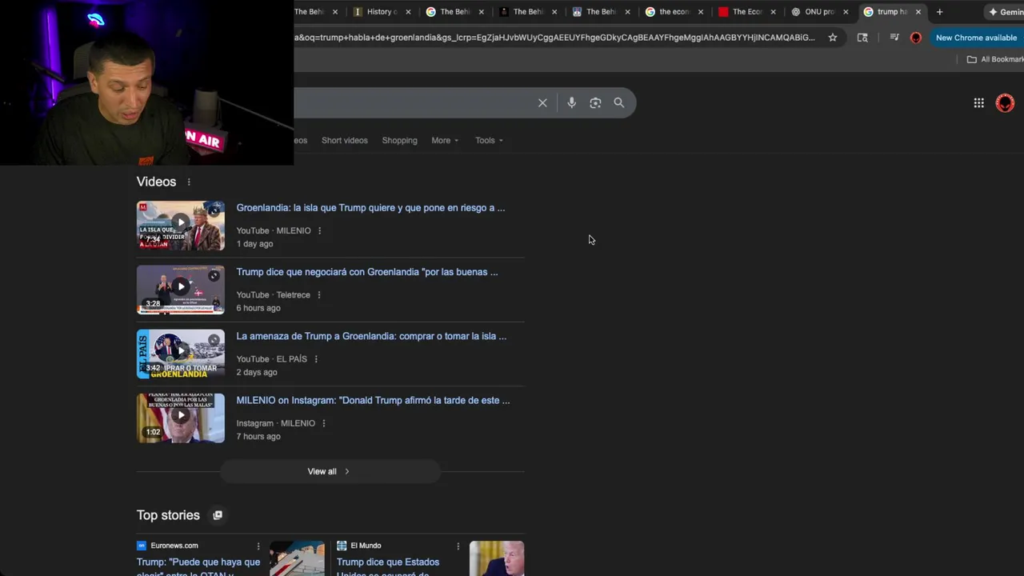
Task: Open Google Lens image search icon
Action: [x=595, y=102]
